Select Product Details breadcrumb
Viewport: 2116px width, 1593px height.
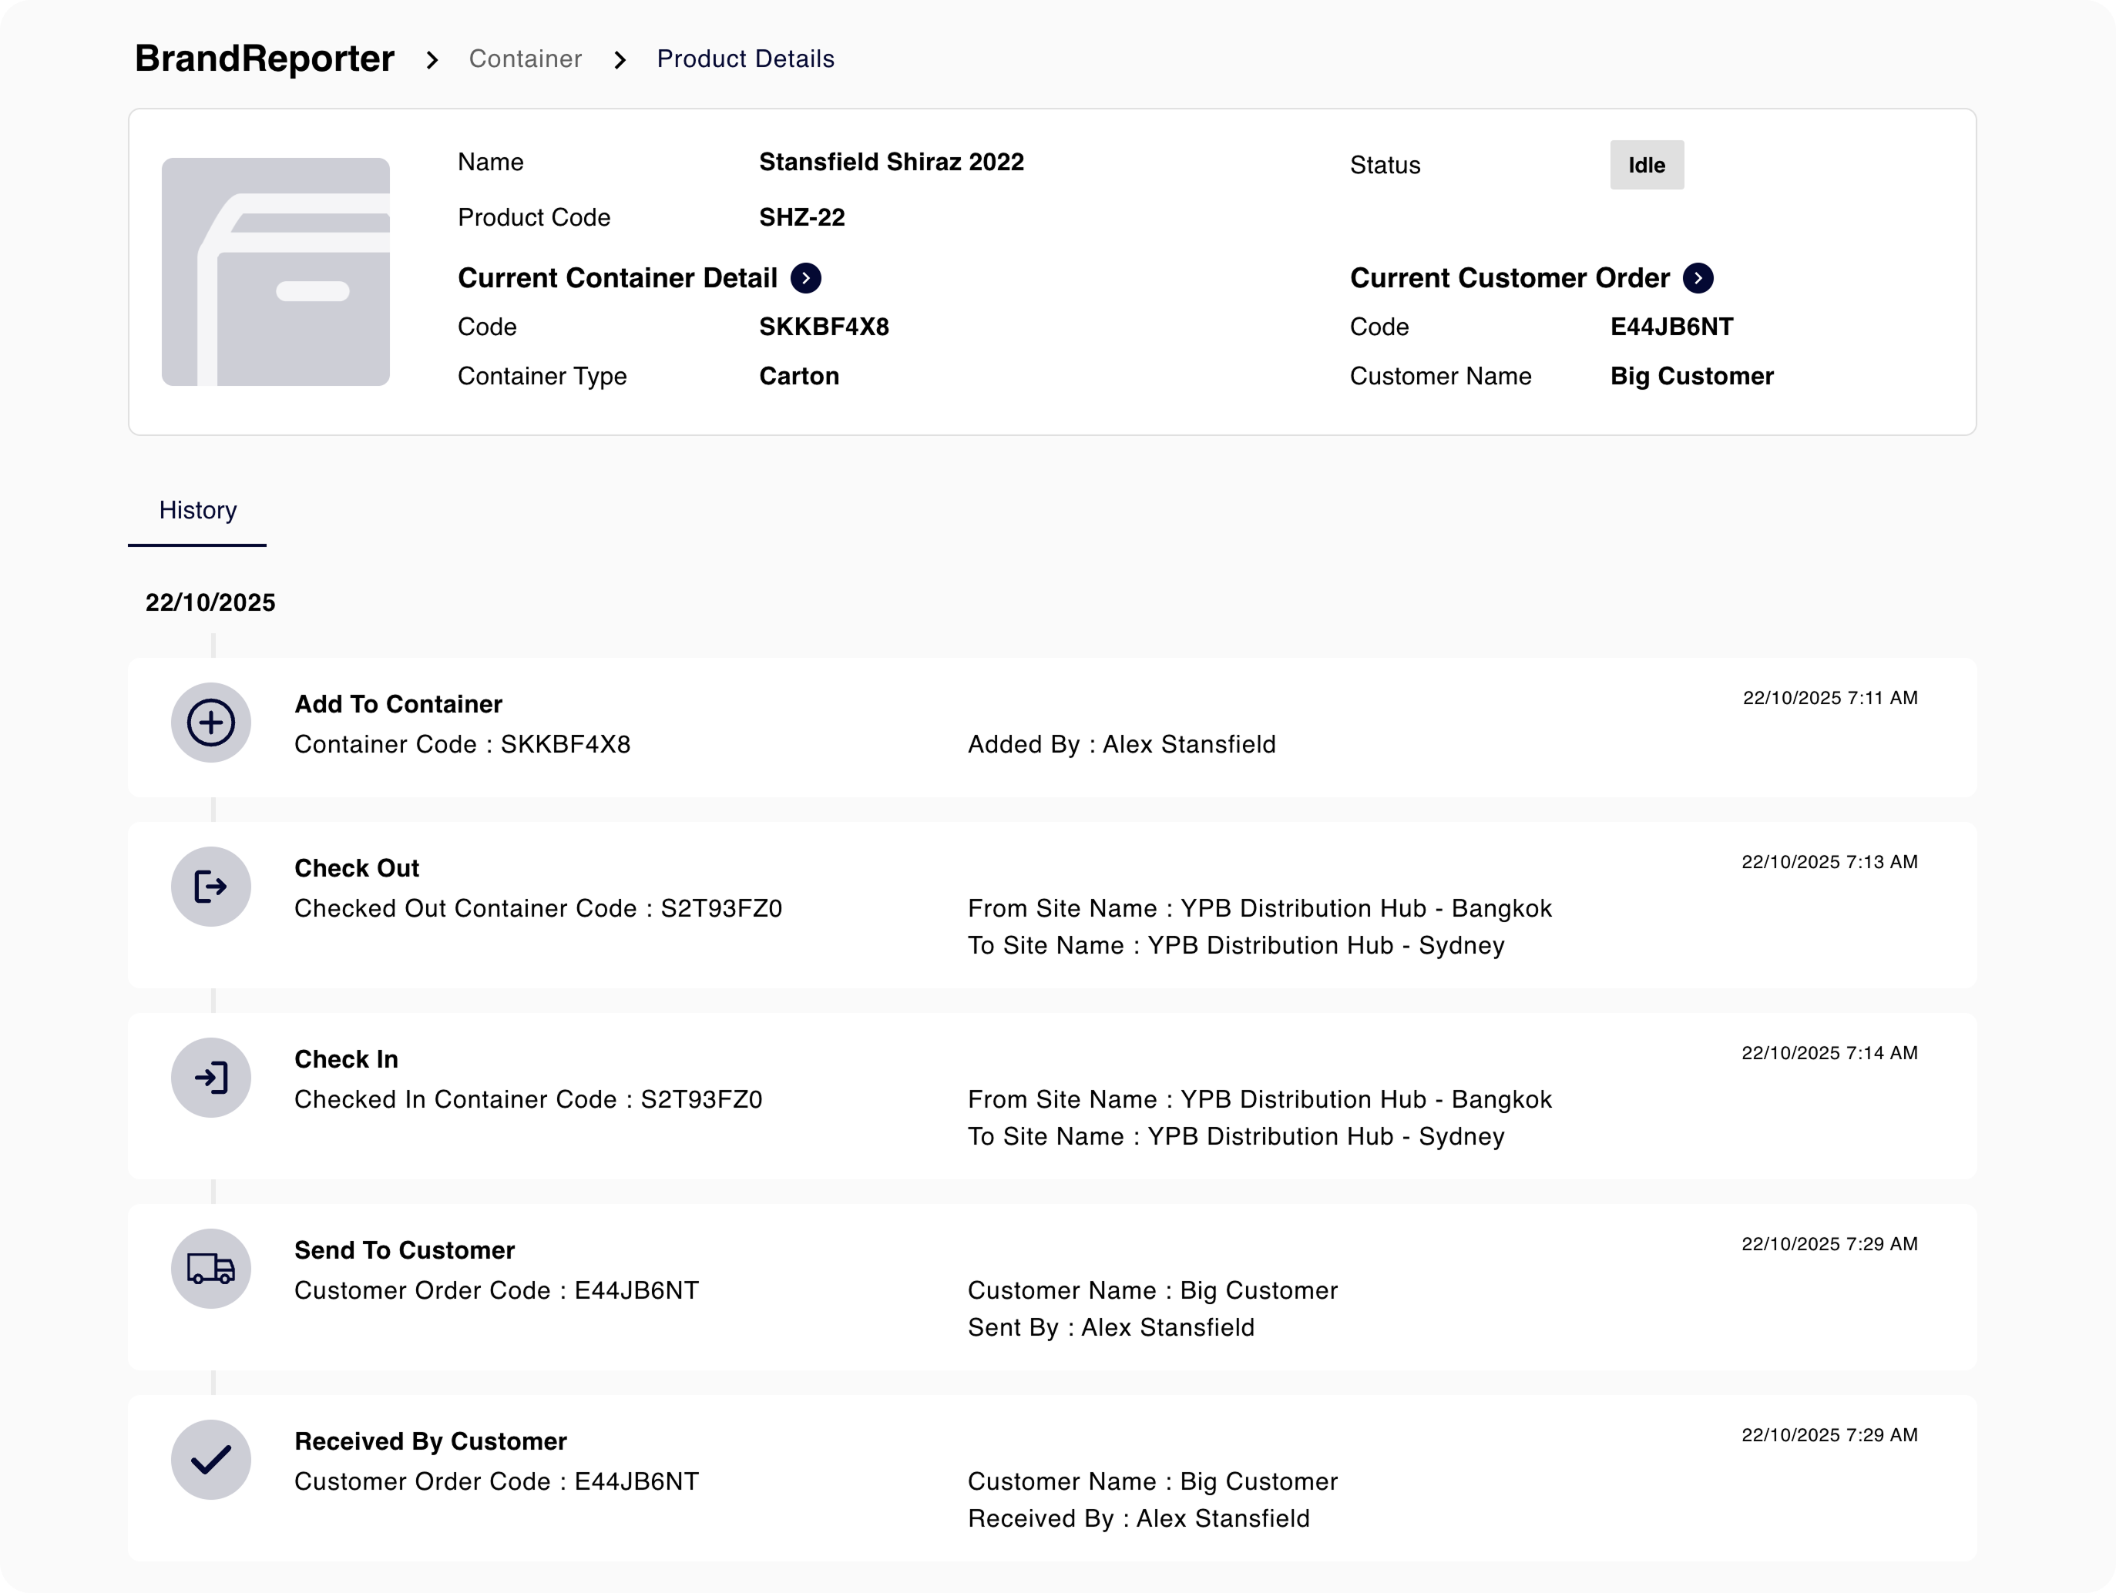tap(745, 59)
